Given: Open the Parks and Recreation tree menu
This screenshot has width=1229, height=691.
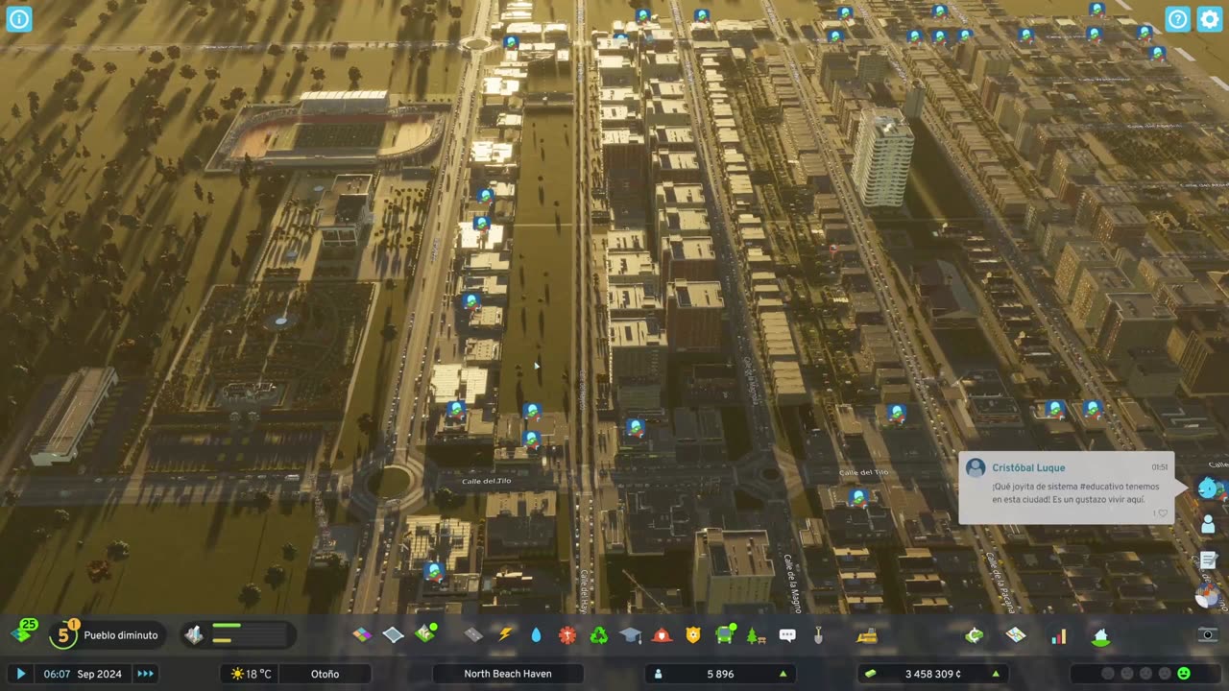Looking at the screenshot, I should [x=755, y=634].
